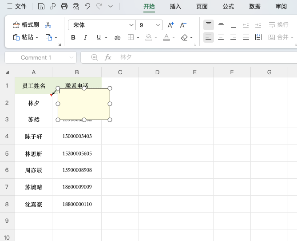This screenshot has height=241, width=297.
Task: Click Justify alignment icon
Action: (246, 37)
